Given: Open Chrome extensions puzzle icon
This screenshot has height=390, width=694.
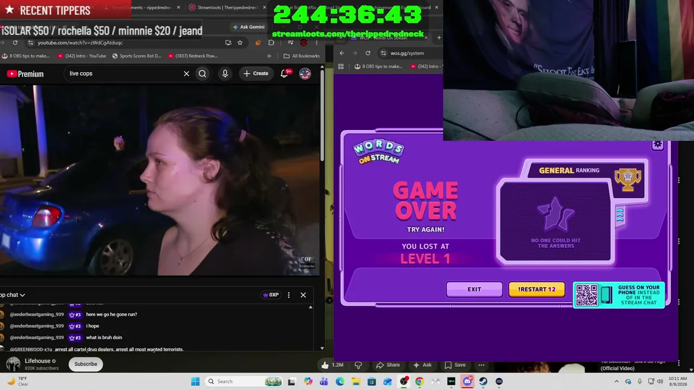Looking at the screenshot, I should click(x=271, y=43).
